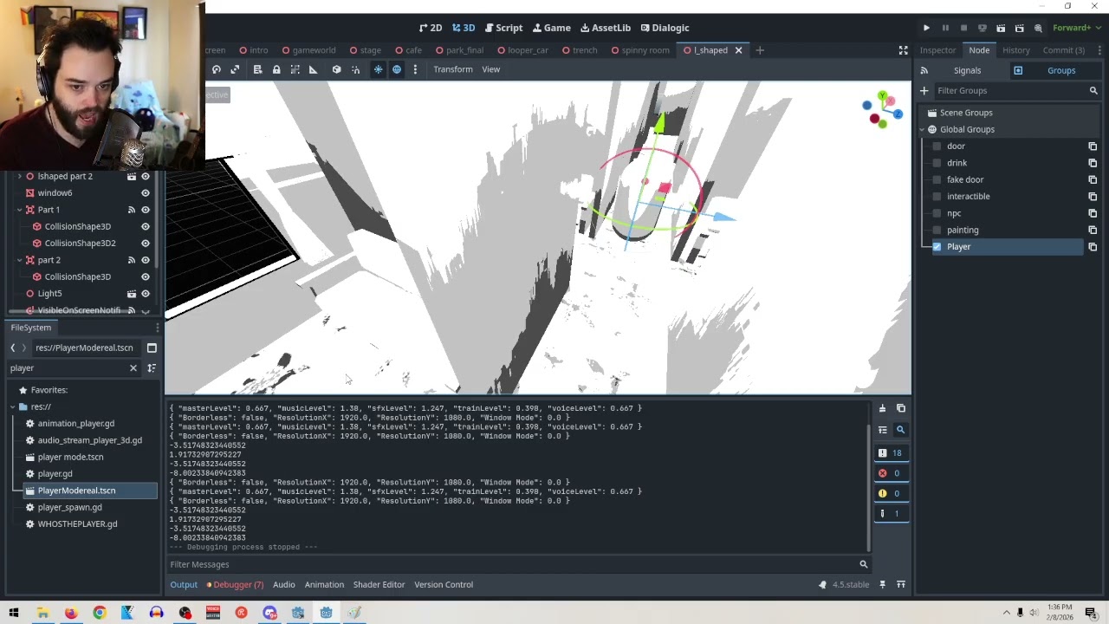Open the Forward+ renderer dropdown
Image resolution: width=1109 pixels, height=624 pixels.
[1075, 28]
